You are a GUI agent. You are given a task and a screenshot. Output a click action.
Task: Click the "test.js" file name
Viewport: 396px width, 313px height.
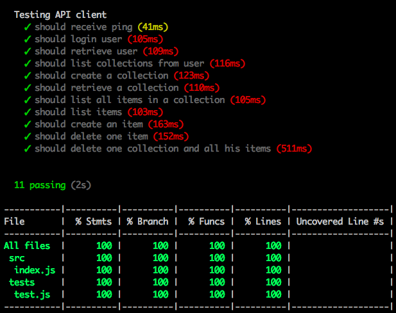[x=32, y=294]
